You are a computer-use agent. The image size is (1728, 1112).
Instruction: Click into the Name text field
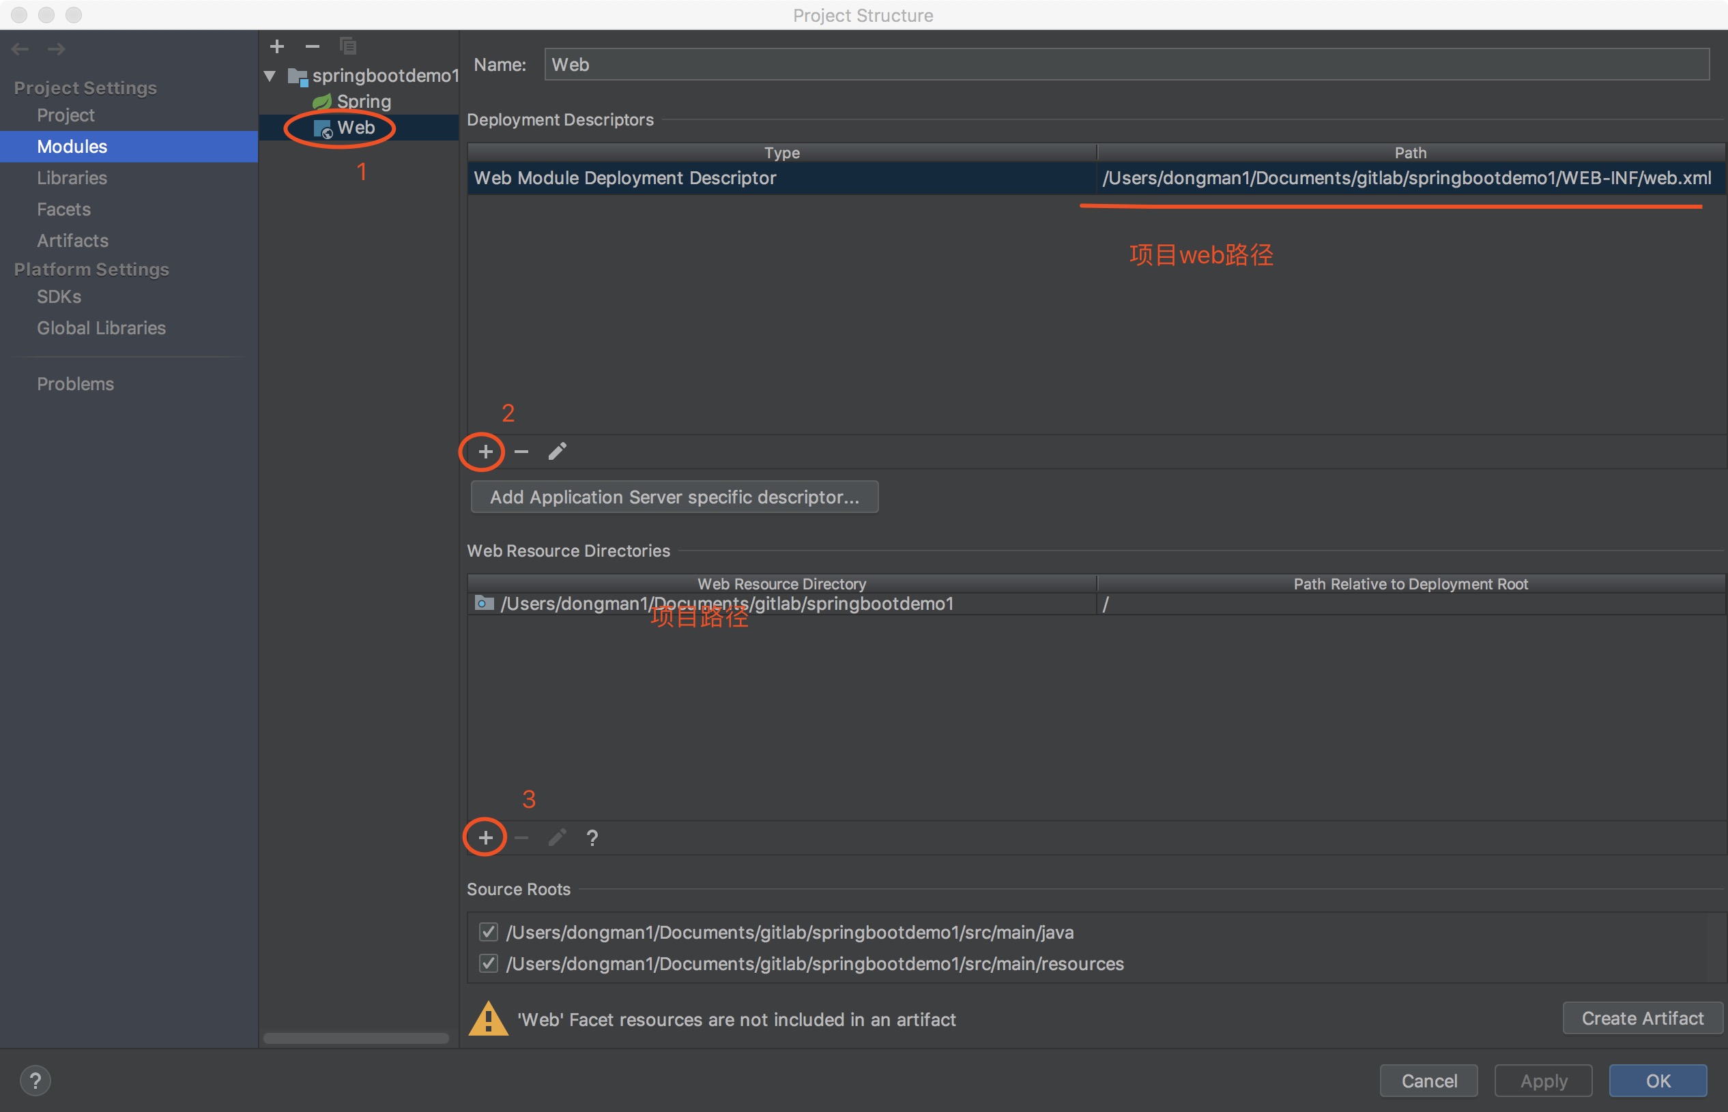1125,64
